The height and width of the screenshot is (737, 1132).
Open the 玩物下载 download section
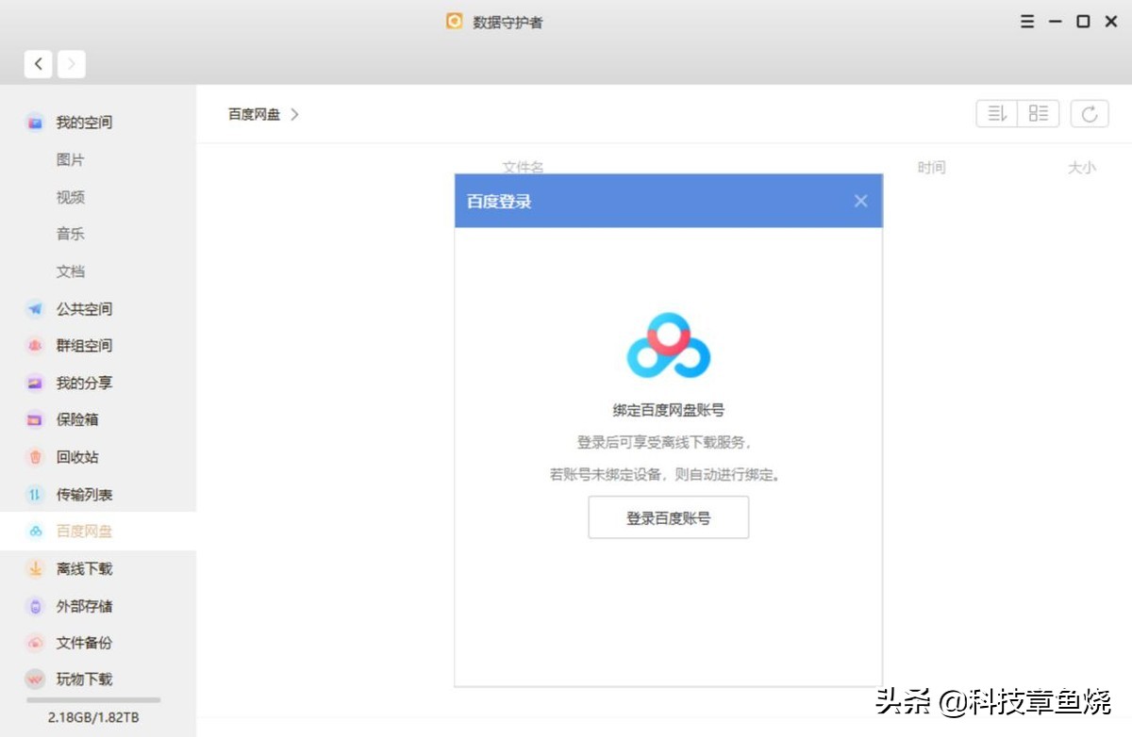point(85,679)
